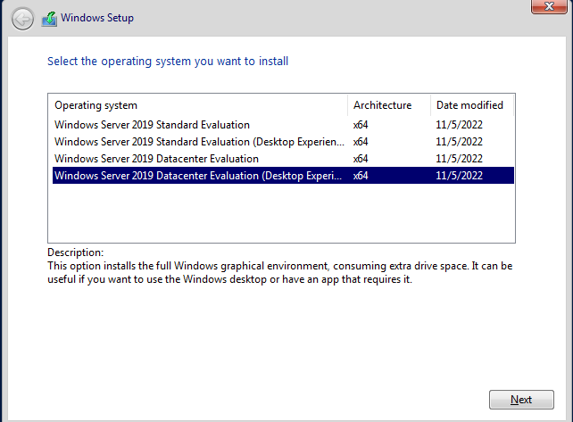Click x64 in the Standard Evaluation row

point(361,125)
